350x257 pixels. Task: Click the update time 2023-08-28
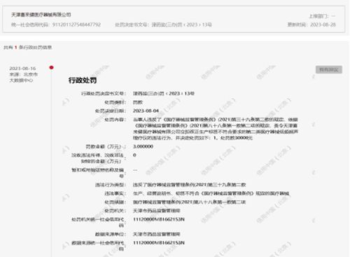pyautogui.click(x=323, y=25)
